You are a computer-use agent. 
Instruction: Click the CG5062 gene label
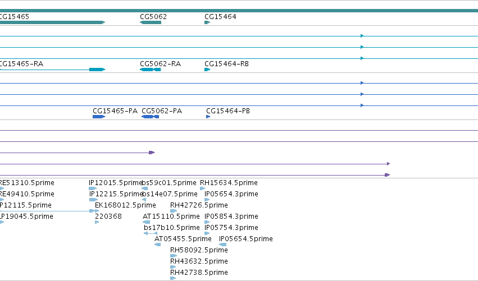(153, 17)
